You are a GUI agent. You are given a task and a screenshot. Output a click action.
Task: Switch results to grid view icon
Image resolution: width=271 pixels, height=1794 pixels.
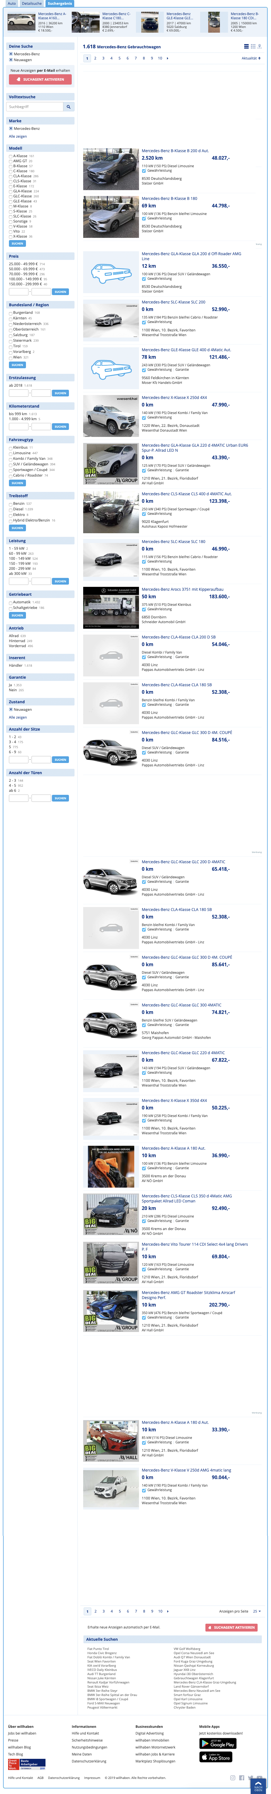click(253, 47)
